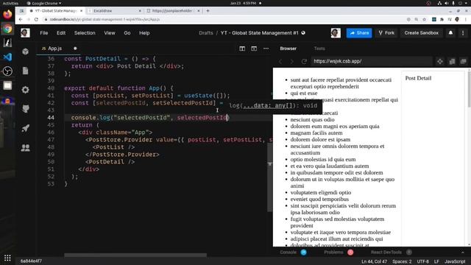Click the preview URL address field

click(371, 61)
